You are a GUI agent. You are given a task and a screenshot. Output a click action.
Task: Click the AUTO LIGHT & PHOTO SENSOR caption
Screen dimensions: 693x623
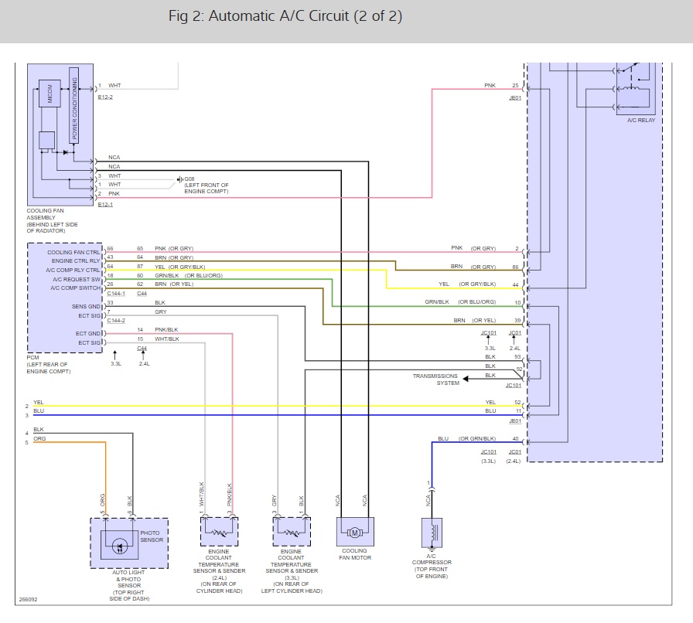129,585
